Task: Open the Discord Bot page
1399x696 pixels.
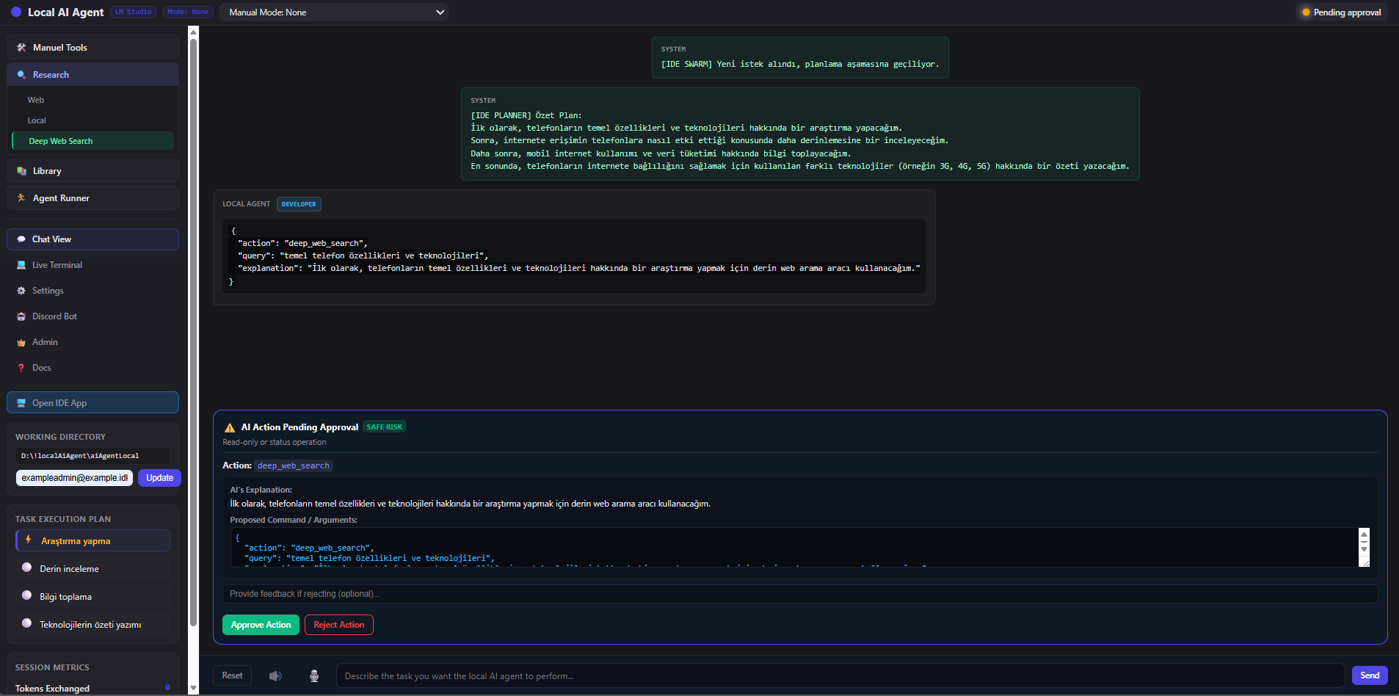Action: (x=93, y=316)
